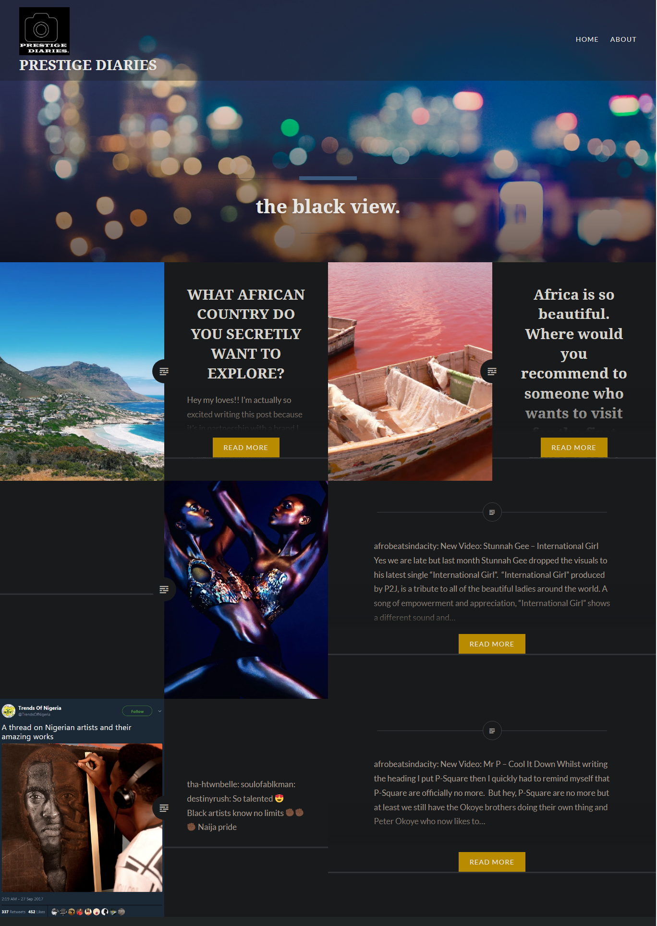The height and width of the screenshot is (926, 657).
Task: Click post-format icon beside the pink lake photo
Action: (x=492, y=371)
